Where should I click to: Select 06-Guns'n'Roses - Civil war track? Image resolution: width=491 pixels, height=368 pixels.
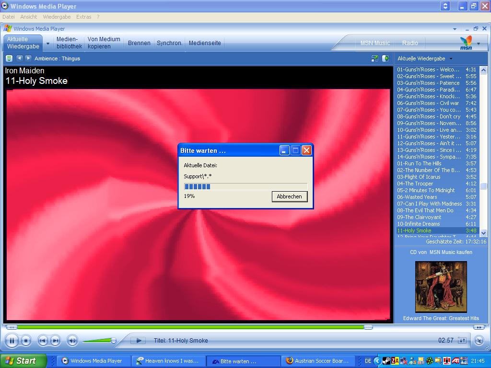(437, 103)
